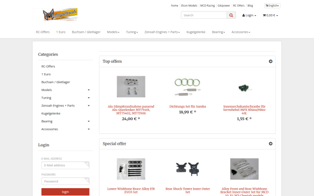Open Blog header link

coord(250,6)
